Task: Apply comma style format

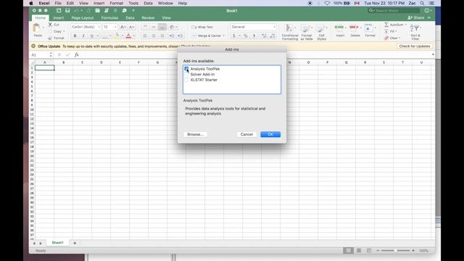Action: pyautogui.click(x=254, y=36)
